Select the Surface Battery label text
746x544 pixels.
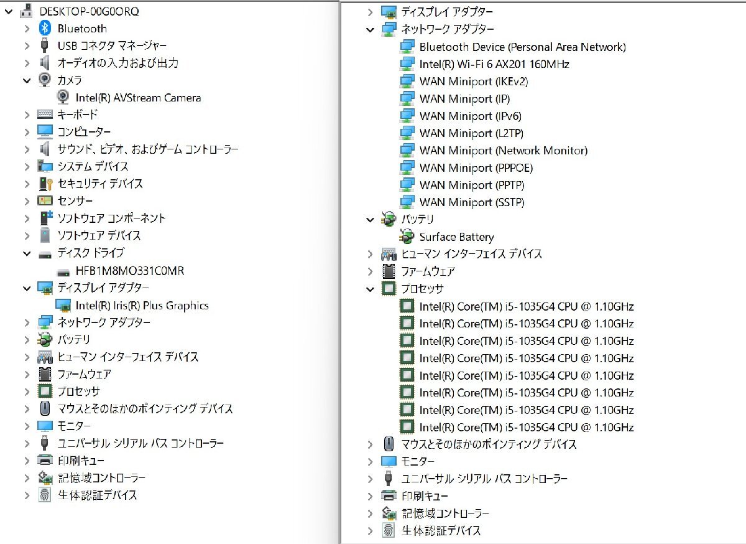[457, 237]
